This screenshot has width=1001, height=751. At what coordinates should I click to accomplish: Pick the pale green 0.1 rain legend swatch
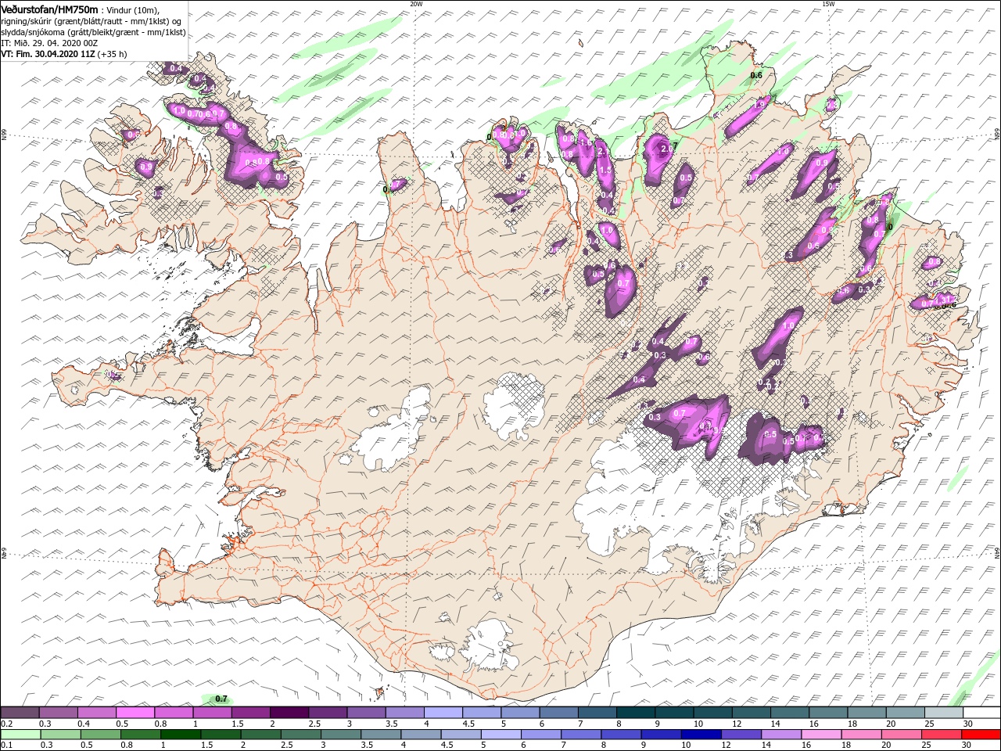[20, 735]
